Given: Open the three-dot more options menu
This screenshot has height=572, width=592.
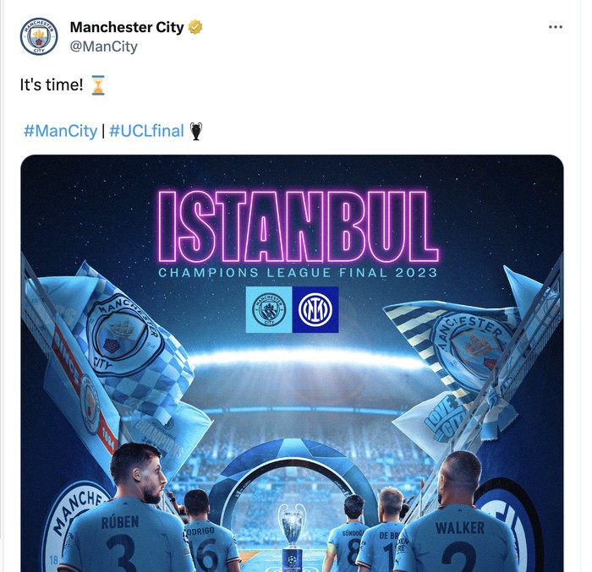Looking at the screenshot, I should pos(556,27).
